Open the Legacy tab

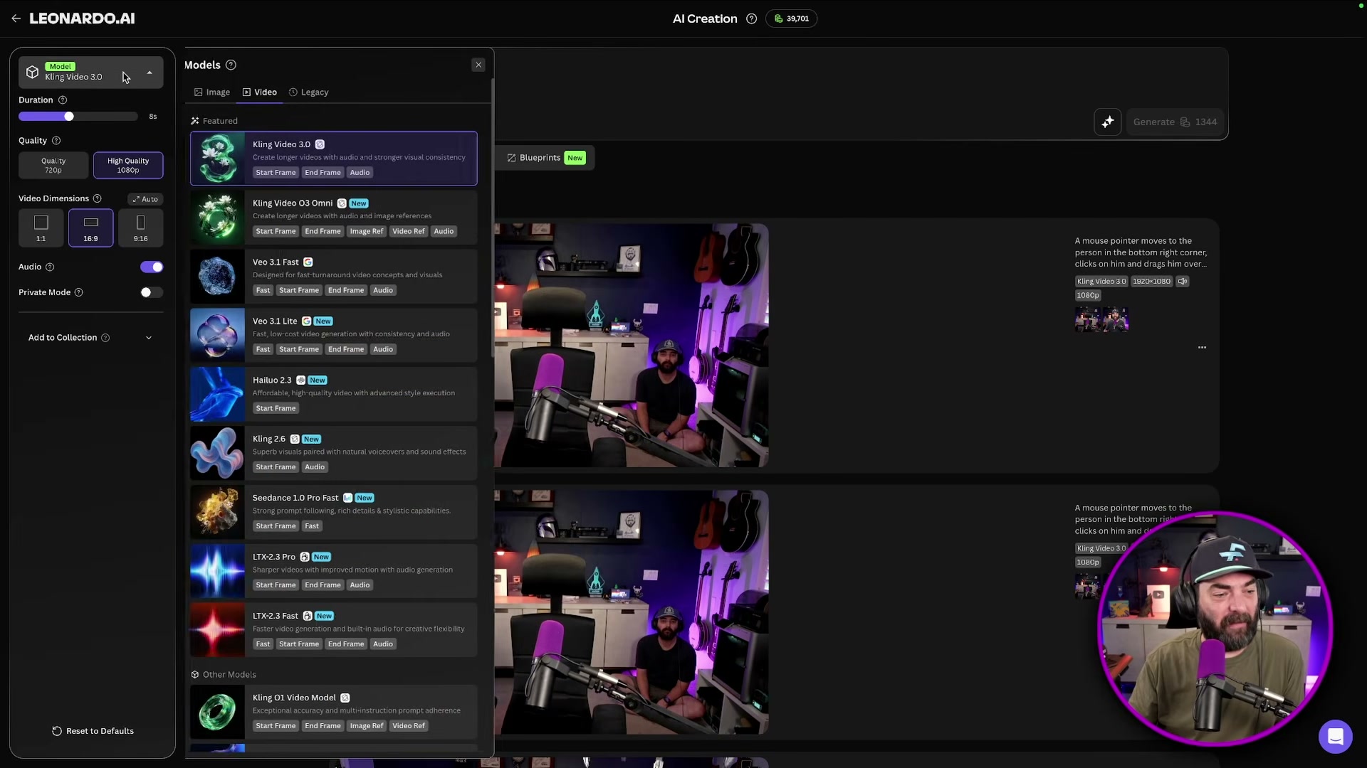tap(308, 92)
